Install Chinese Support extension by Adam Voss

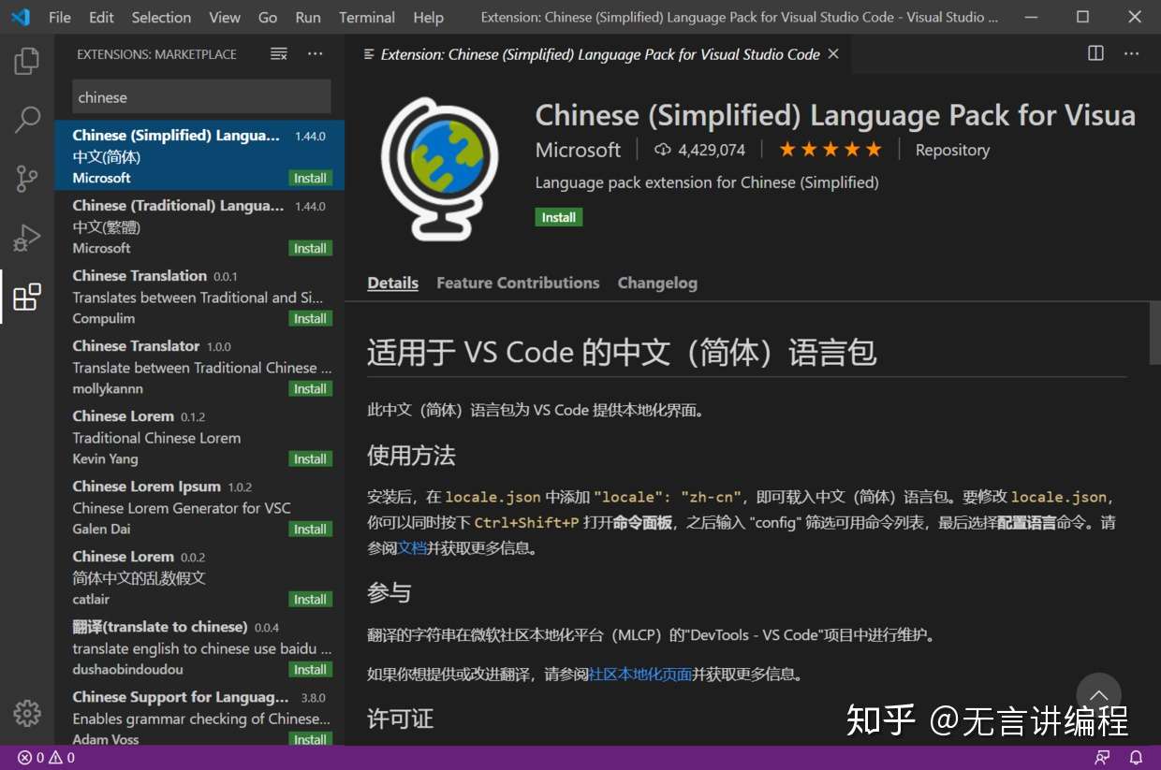click(x=310, y=739)
